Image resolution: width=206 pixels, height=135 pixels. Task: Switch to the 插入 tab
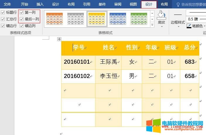click(40, 4)
